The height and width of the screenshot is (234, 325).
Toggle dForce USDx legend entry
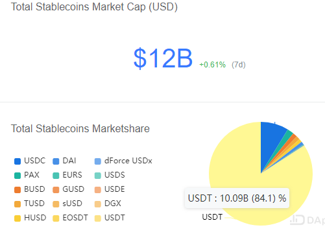point(123,161)
